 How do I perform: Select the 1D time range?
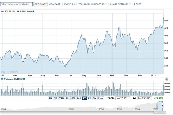coord(50,98)
